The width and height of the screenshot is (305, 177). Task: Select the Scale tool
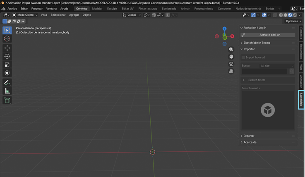tap(7, 65)
